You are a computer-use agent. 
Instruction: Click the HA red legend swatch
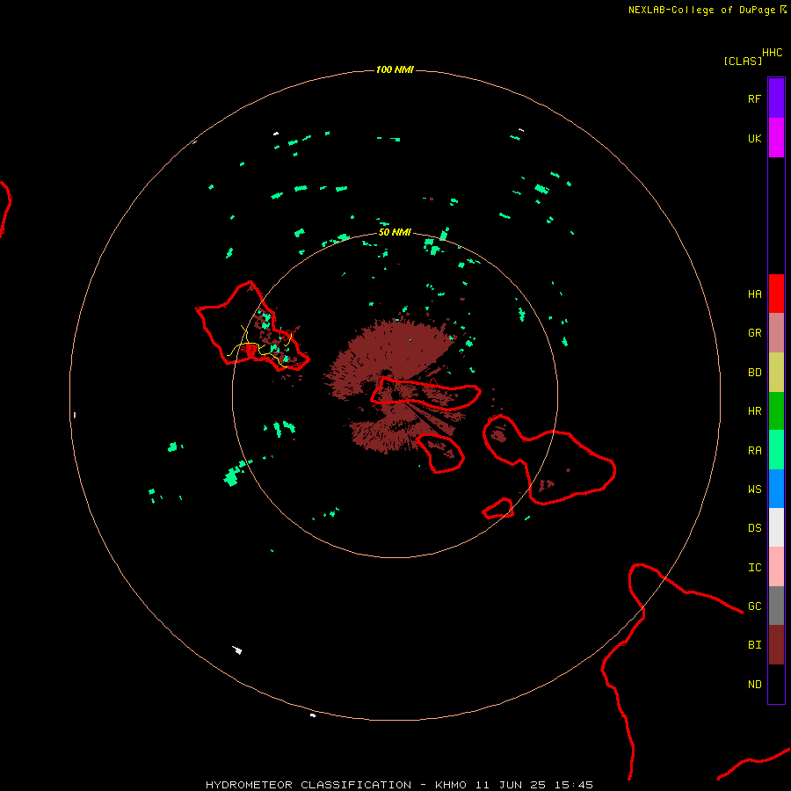point(776,294)
